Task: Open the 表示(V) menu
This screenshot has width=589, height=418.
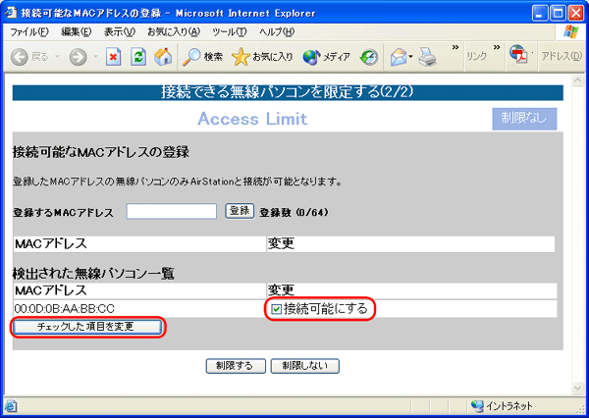Action: [x=120, y=32]
